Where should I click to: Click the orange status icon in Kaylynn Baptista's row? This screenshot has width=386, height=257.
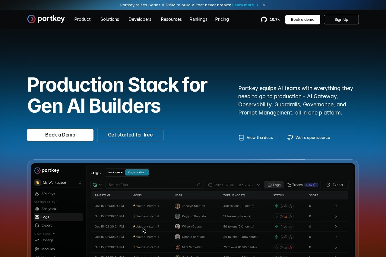[x=286, y=216]
